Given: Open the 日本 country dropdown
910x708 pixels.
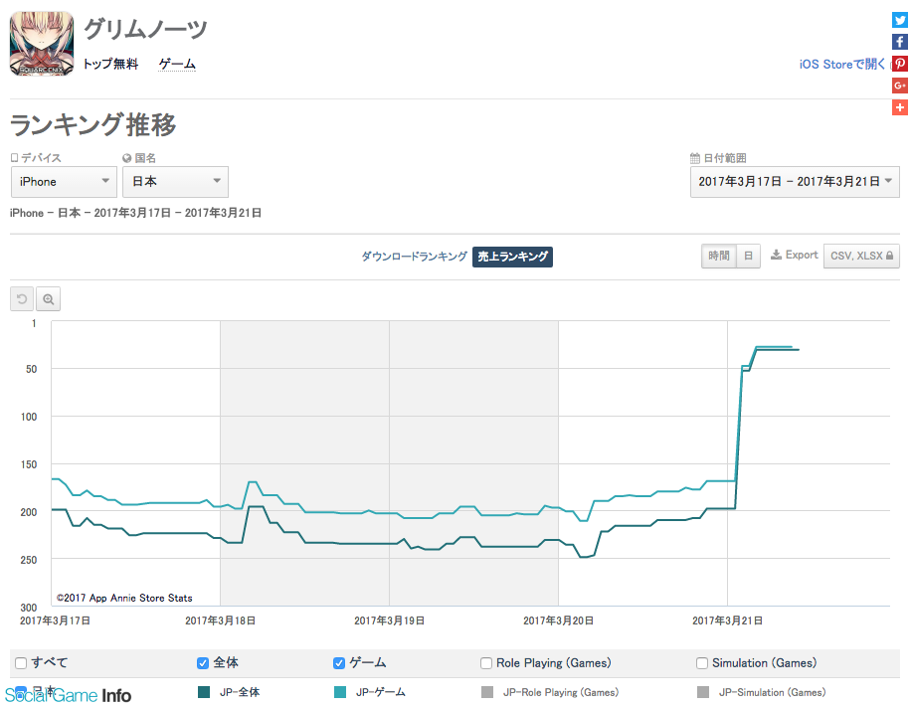Looking at the screenshot, I should [175, 182].
